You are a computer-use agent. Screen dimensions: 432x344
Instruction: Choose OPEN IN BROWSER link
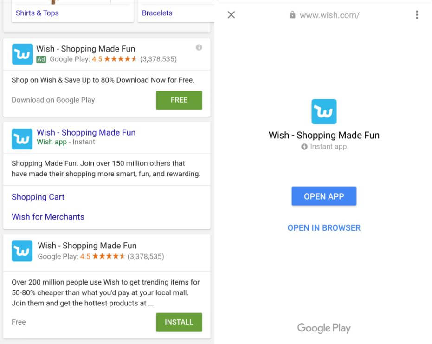pos(324,228)
